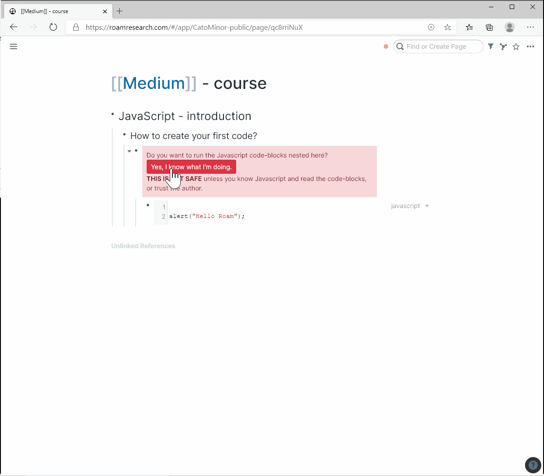Open the Medium page link in title

154,83
